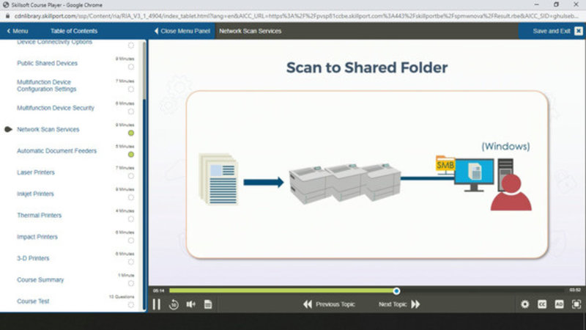Viewport: 586px width, 330px height.
Task: Click green status circle for Automatic Document Feeders
Action: click(x=131, y=155)
